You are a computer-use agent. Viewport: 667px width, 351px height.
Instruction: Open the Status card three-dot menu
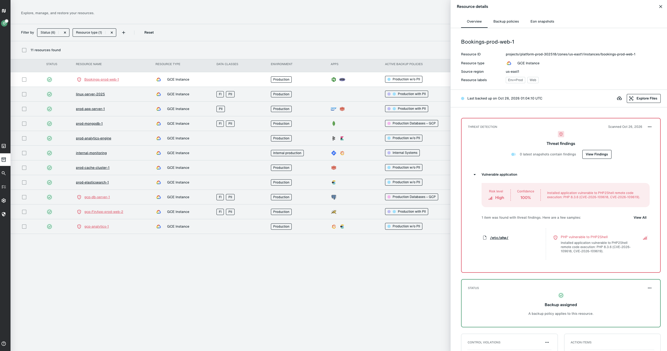(x=650, y=288)
